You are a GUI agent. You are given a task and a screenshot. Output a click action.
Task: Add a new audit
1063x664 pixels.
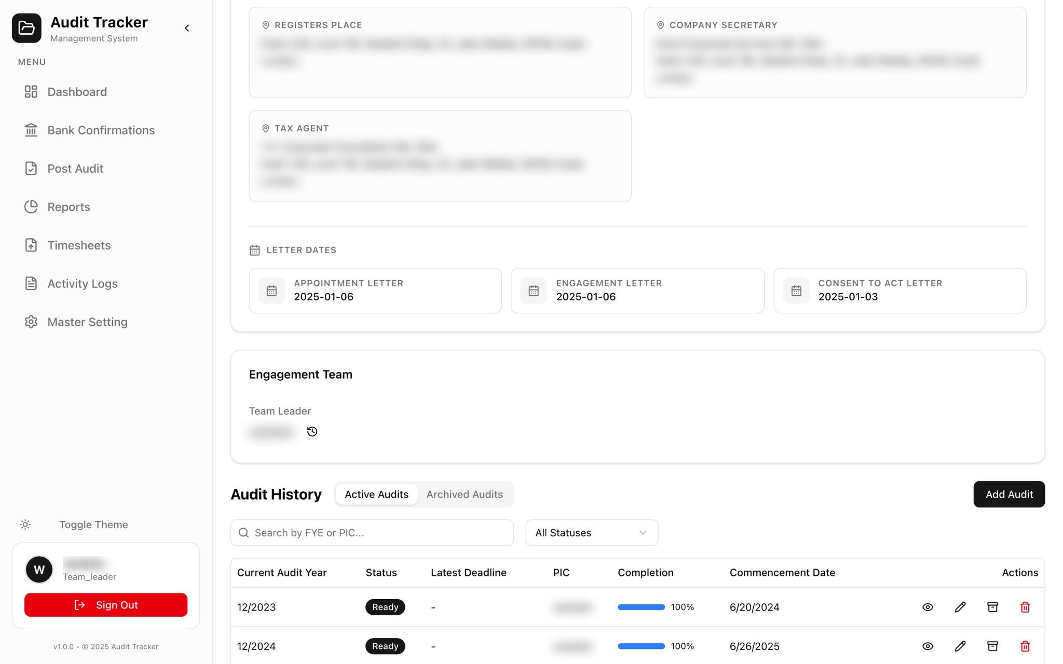coord(1009,494)
